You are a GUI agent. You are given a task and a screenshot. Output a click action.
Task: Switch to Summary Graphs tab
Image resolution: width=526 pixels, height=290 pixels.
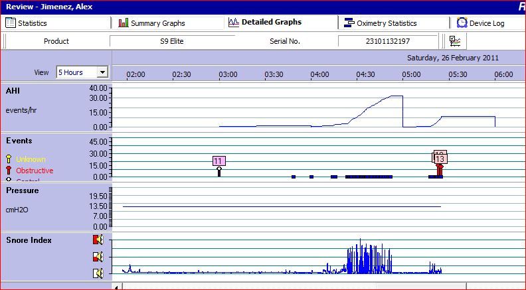167,23
